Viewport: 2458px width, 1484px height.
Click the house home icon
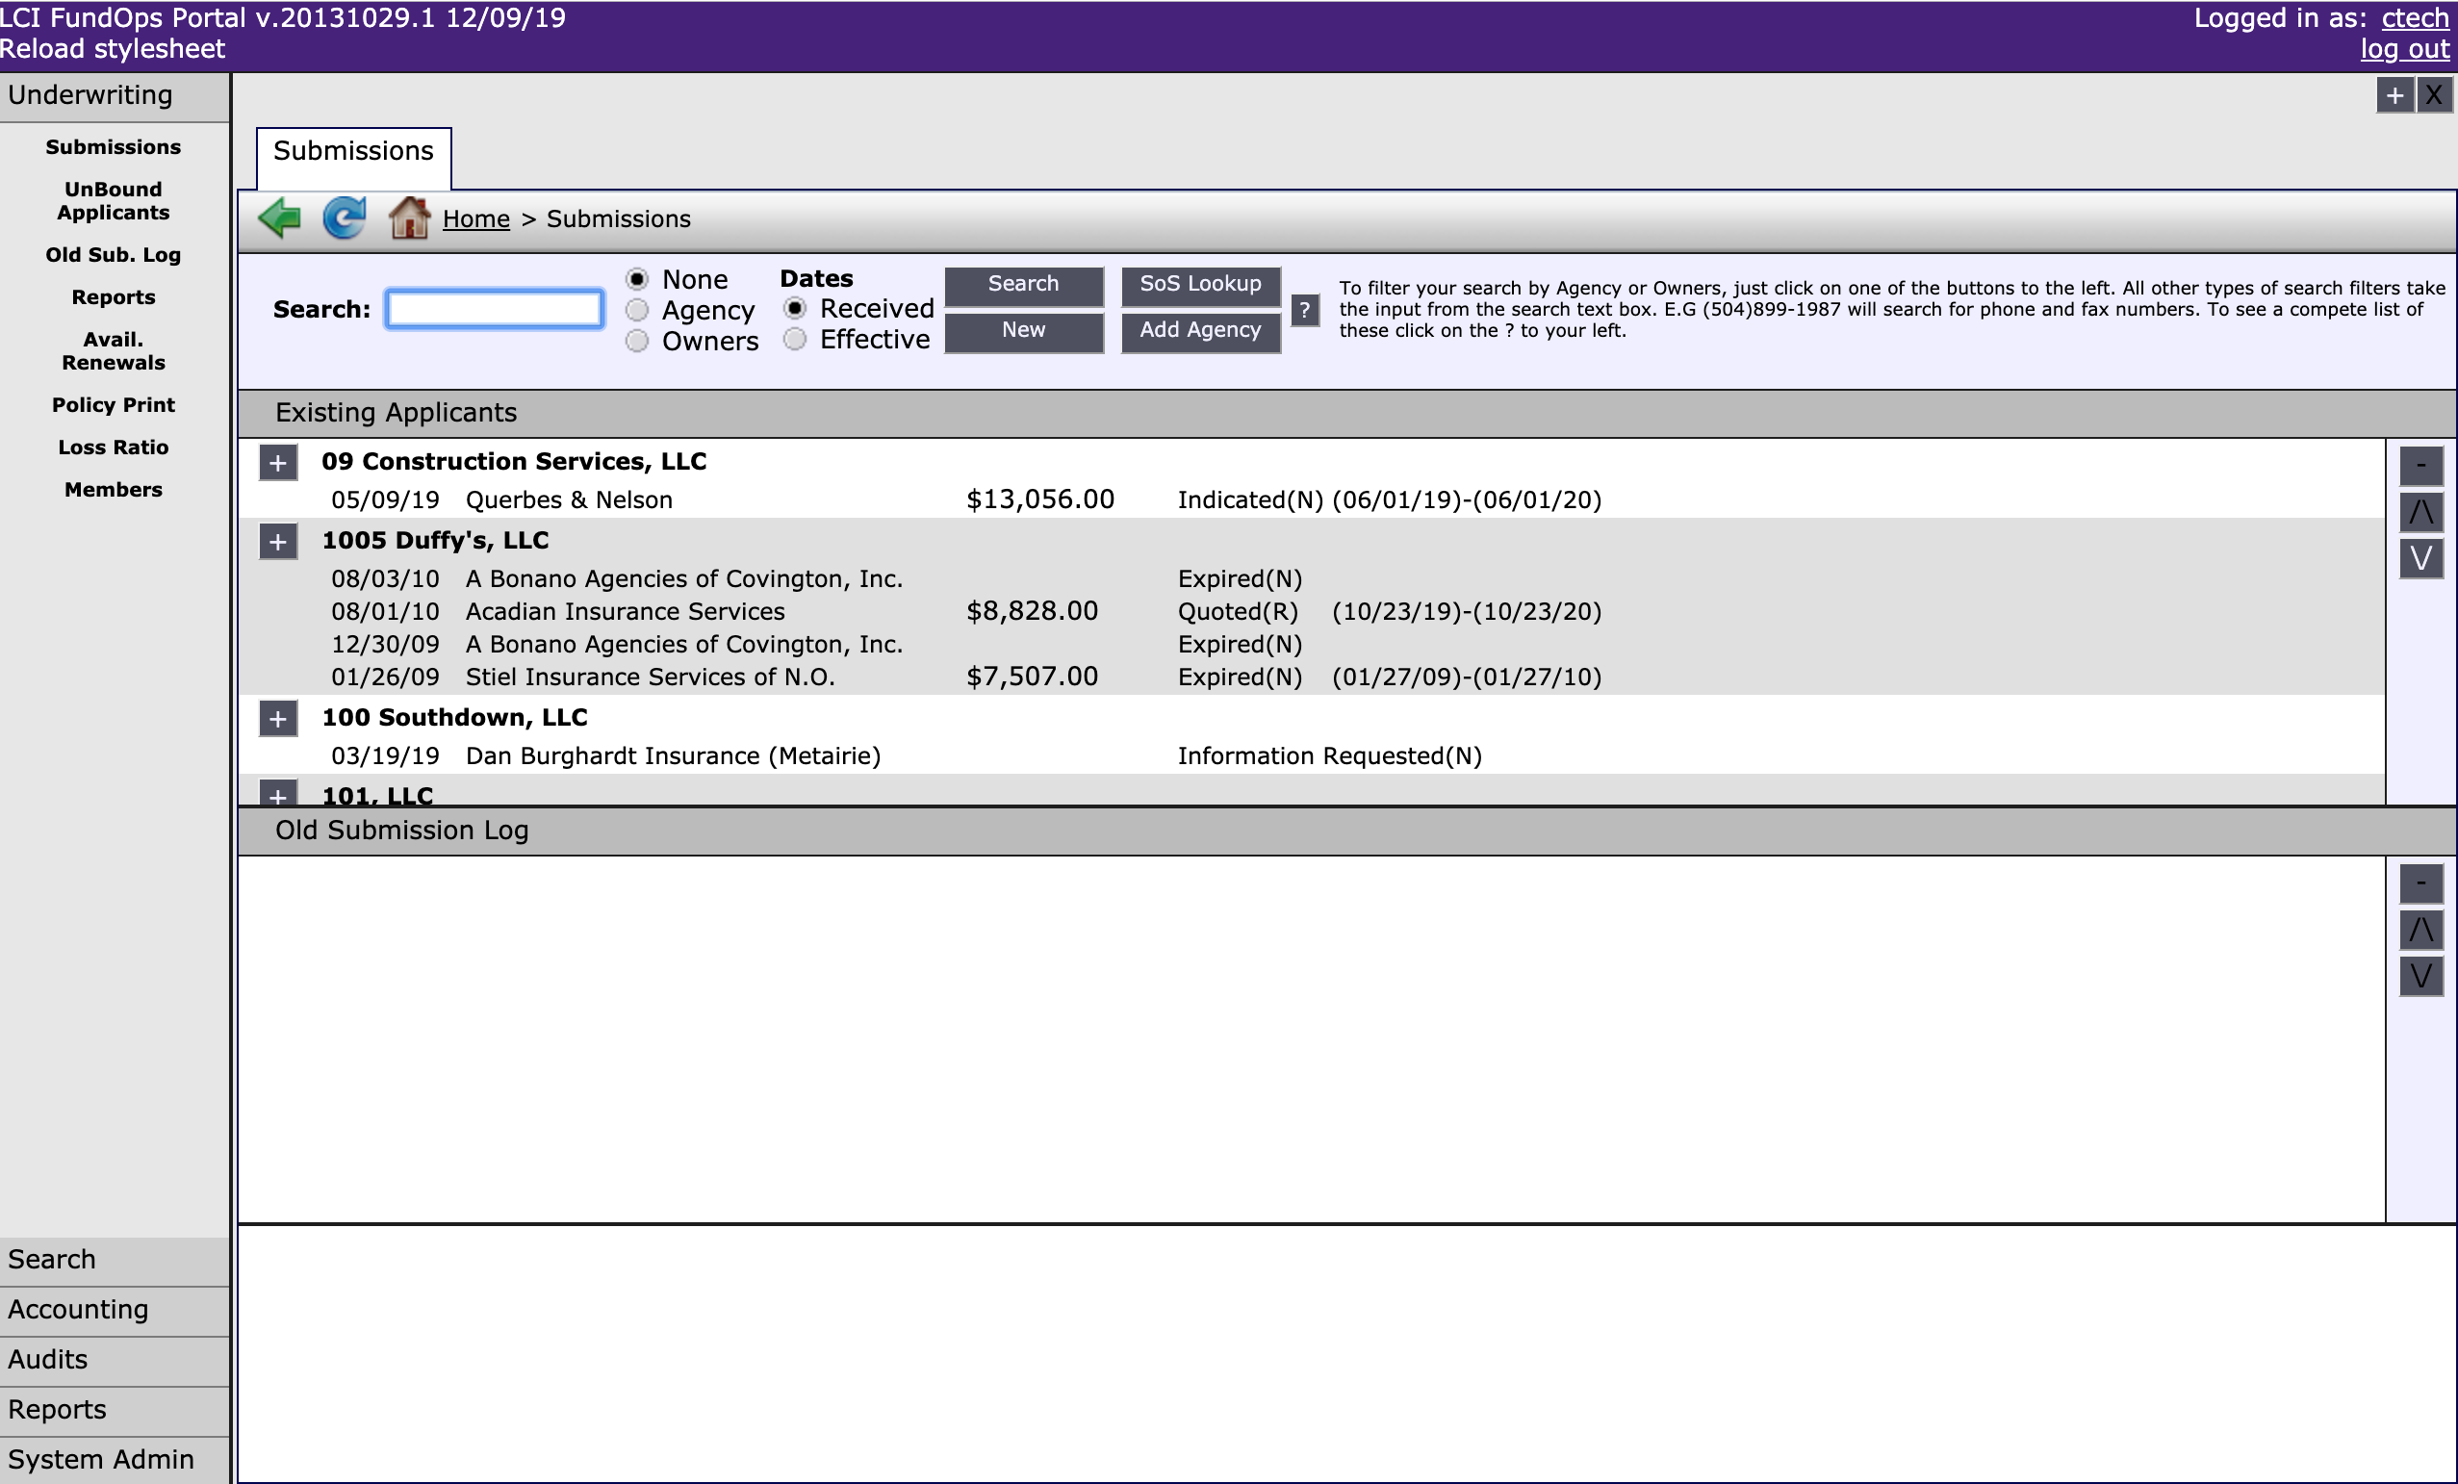tap(409, 217)
